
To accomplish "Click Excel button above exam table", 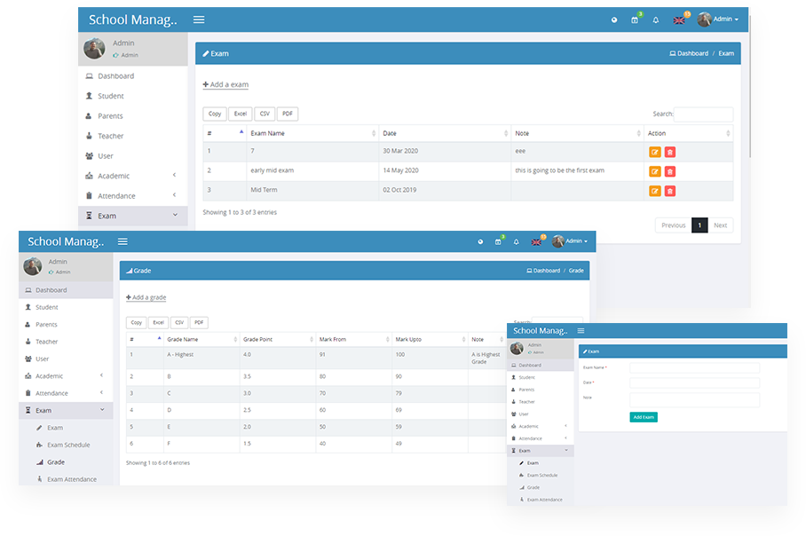I will [240, 114].
